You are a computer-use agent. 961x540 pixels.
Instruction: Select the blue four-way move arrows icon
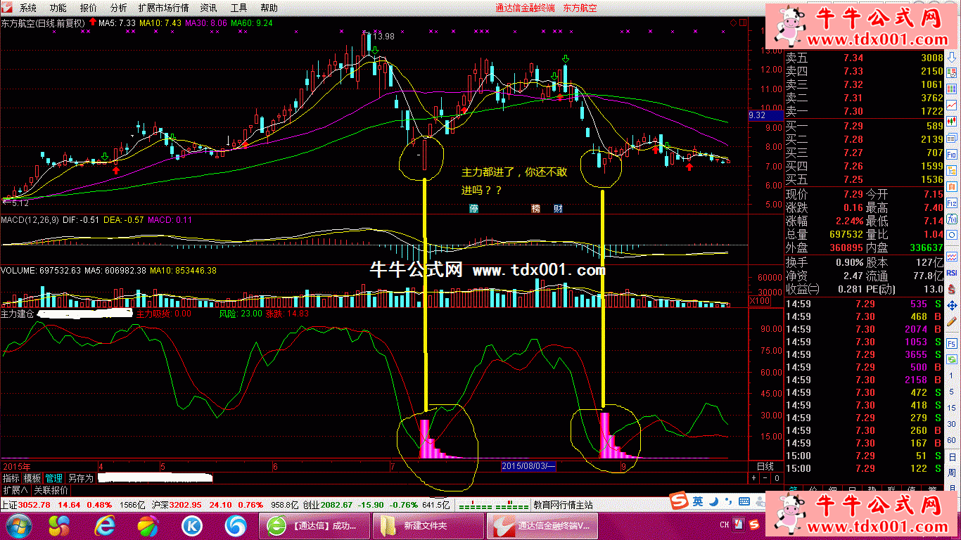pos(952,306)
